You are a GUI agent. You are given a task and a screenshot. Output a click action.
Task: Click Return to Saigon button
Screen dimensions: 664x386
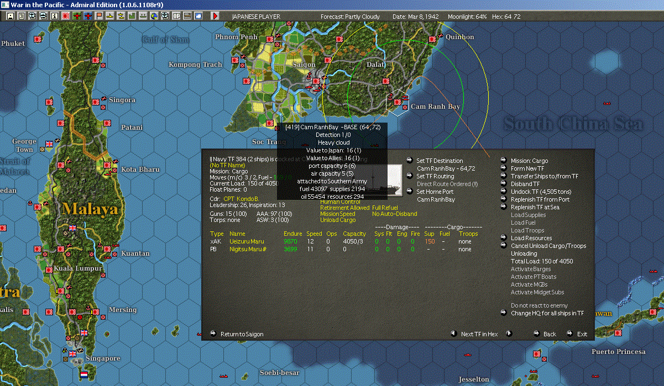tap(242, 334)
